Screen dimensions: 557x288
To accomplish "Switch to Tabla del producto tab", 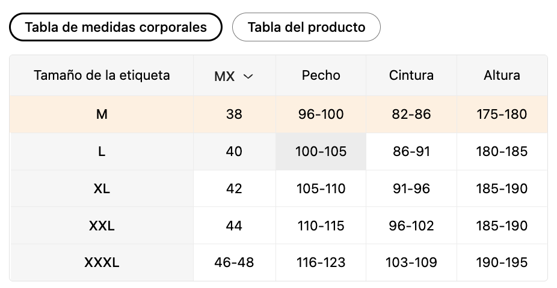I will click(306, 27).
